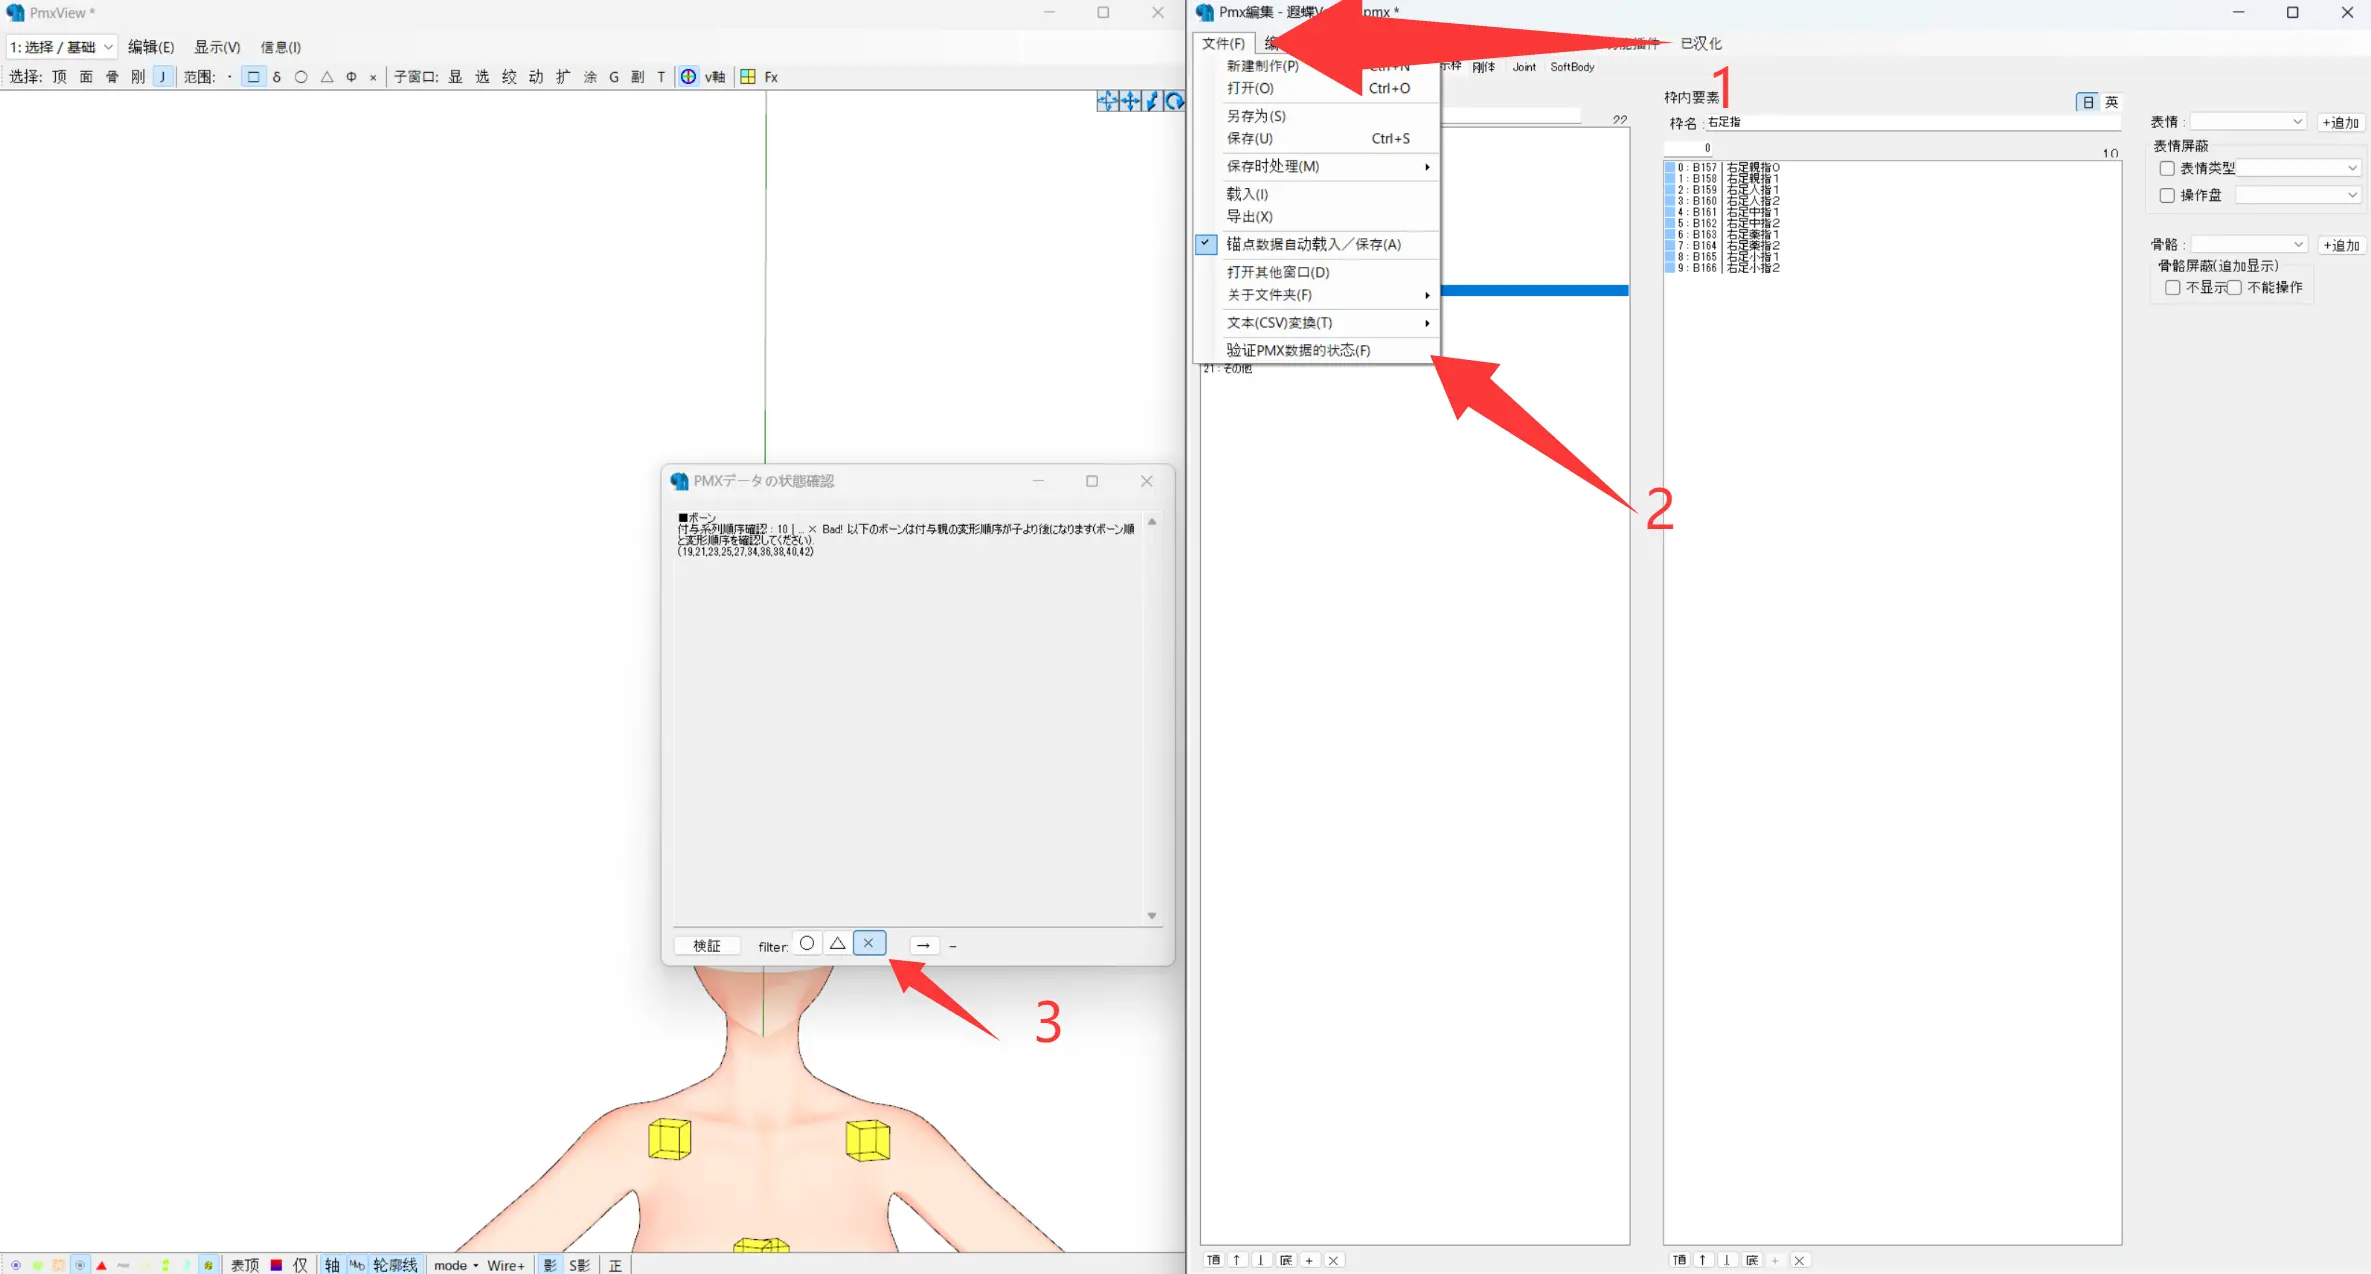This screenshot has width=2371, height=1274.
Task: Expand the 表情 combo box
Action: tap(2248, 122)
